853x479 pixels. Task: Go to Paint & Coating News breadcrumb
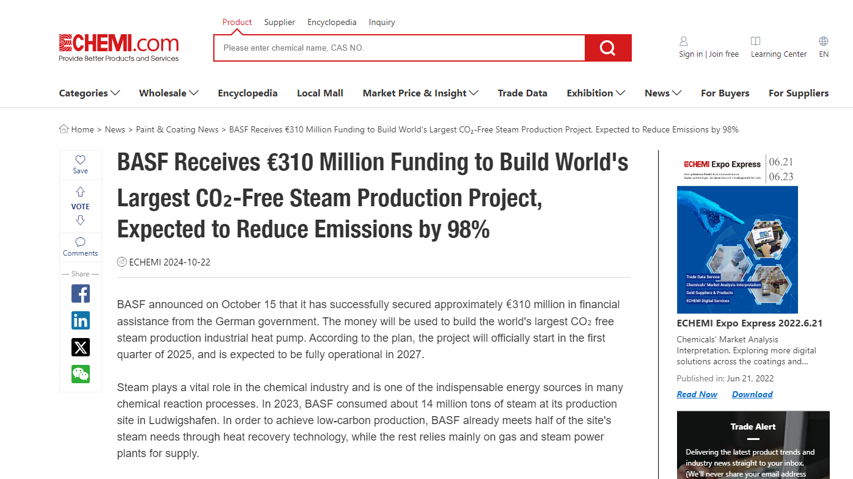(x=177, y=129)
